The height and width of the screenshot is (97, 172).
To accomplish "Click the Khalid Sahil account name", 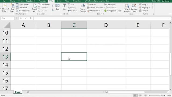I will 156,1.
